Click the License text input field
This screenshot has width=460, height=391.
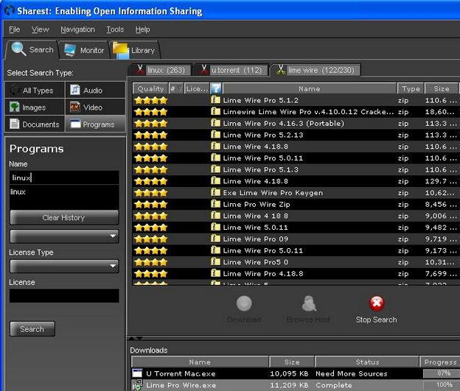(63, 295)
